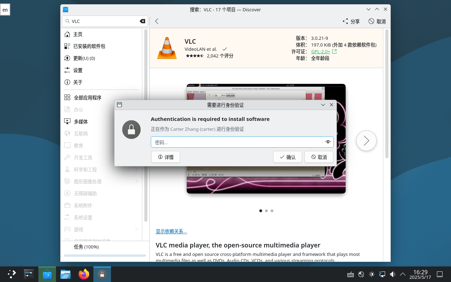
Task: Open clock showing 16:29
Action: (420, 274)
